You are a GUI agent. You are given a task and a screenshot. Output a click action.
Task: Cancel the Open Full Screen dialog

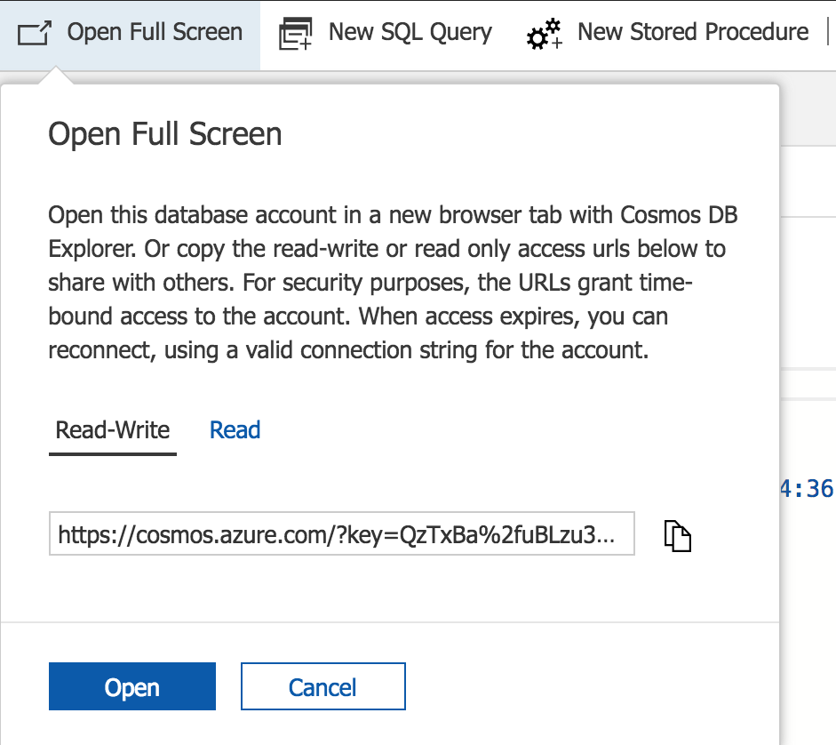(322, 686)
